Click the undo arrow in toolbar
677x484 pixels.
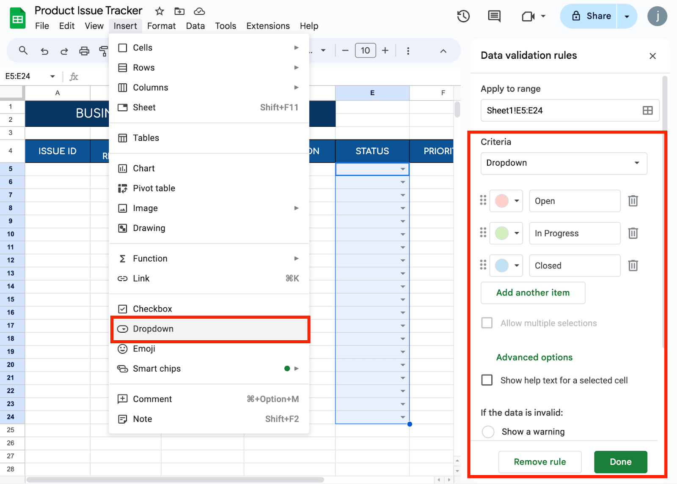[44, 51]
